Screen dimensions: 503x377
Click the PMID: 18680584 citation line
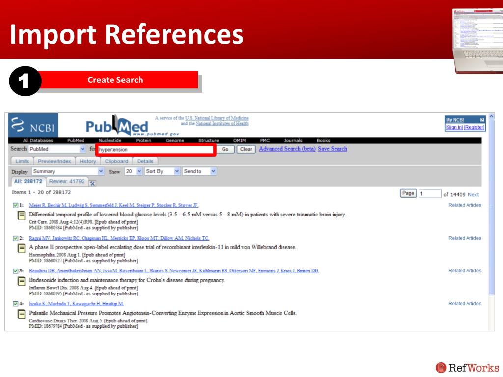point(84,228)
